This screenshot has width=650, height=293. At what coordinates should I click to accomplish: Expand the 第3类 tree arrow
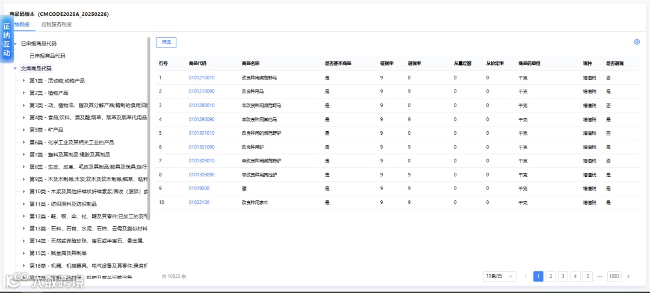tap(24, 105)
